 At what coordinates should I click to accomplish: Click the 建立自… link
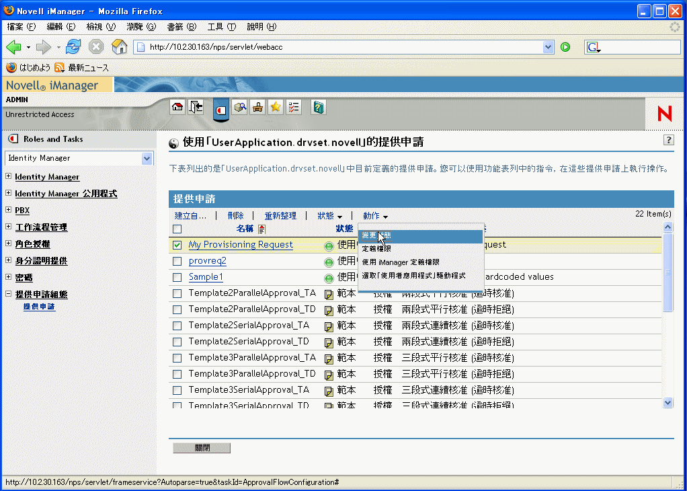pos(190,216)
